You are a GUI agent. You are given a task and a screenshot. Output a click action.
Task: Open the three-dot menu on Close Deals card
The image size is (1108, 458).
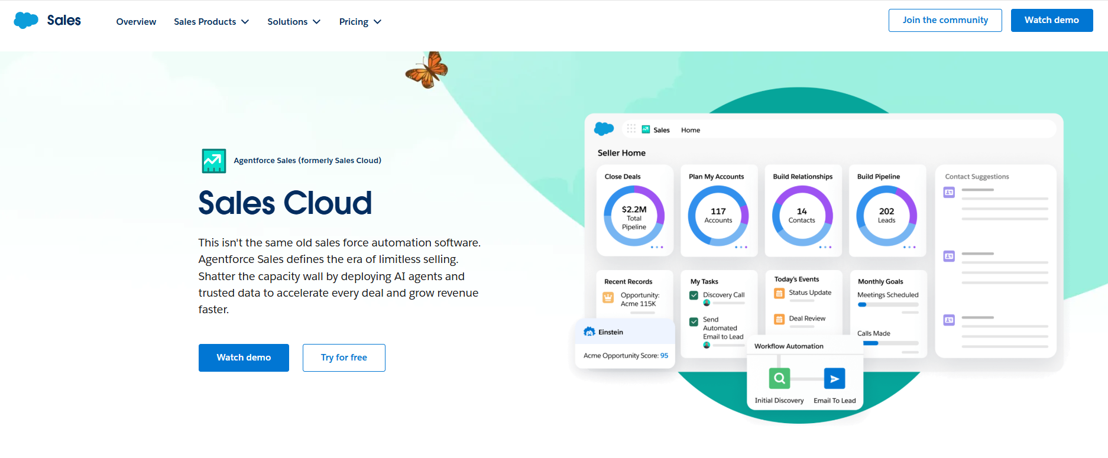[657, 247]
